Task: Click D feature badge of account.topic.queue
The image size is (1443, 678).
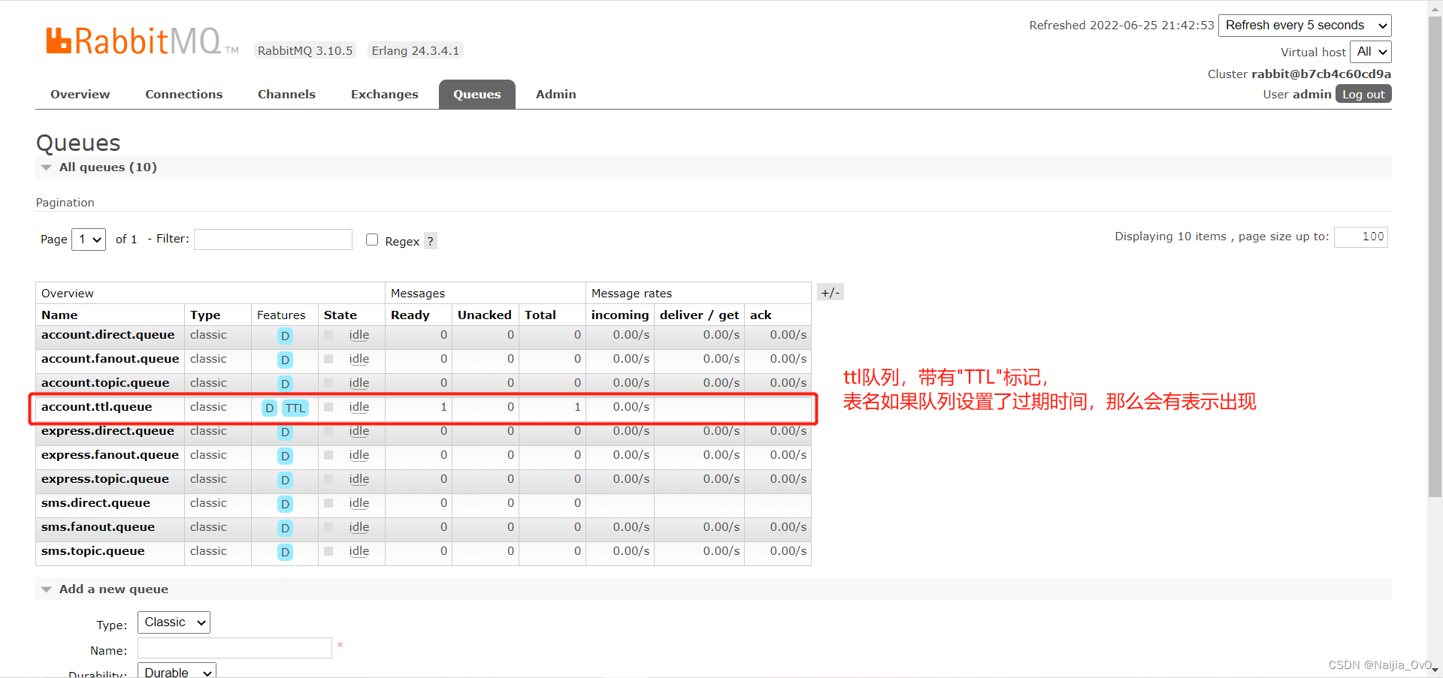Action: click(x=285, y=384)
